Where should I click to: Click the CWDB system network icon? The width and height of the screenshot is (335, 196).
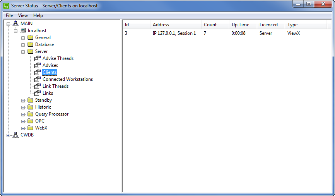click(15, 135)
